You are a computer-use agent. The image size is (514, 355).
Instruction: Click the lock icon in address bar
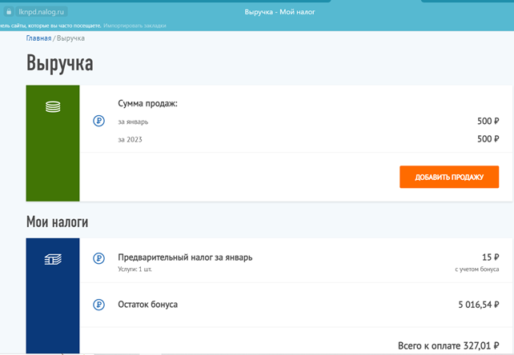10,13
